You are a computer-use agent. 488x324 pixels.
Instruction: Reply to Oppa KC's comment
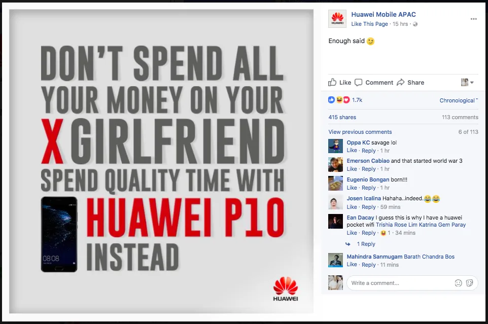(x=368, y=151)
